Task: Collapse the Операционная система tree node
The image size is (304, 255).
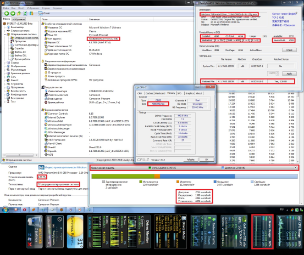Action: [x=5, y=34]
